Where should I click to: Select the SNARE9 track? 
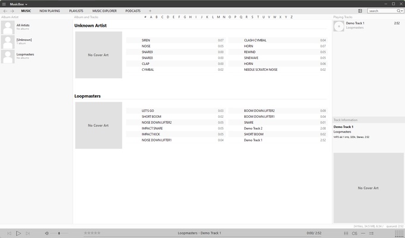(x=176, y=52)
